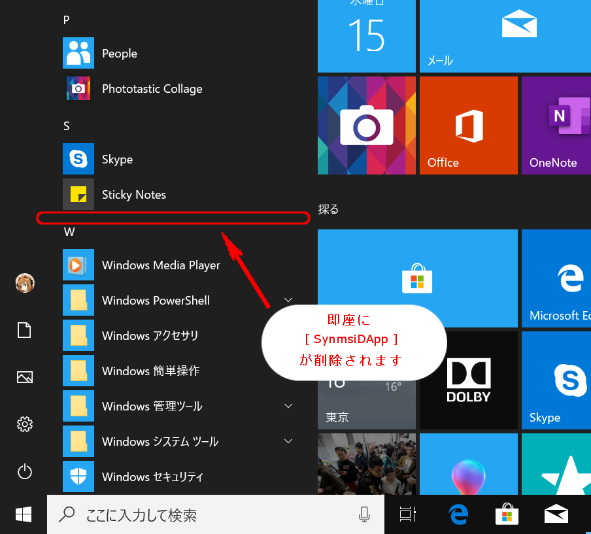Expand Windows 管理ツール folder chevron
The image size is (591, 534).
288,406
